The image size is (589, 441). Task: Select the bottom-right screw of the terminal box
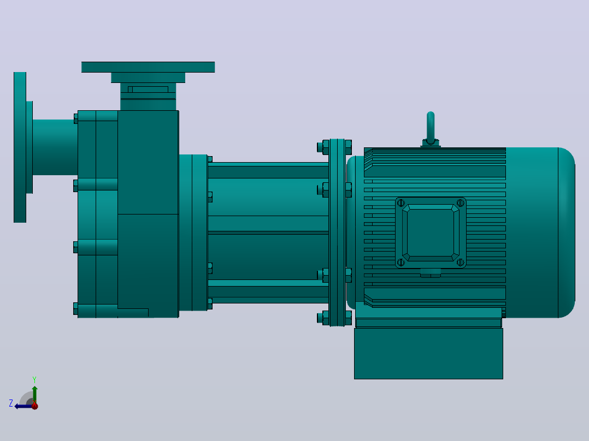coord(460,262)
